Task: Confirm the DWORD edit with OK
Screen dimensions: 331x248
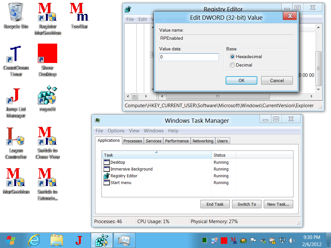Action: tap(241, 80)
